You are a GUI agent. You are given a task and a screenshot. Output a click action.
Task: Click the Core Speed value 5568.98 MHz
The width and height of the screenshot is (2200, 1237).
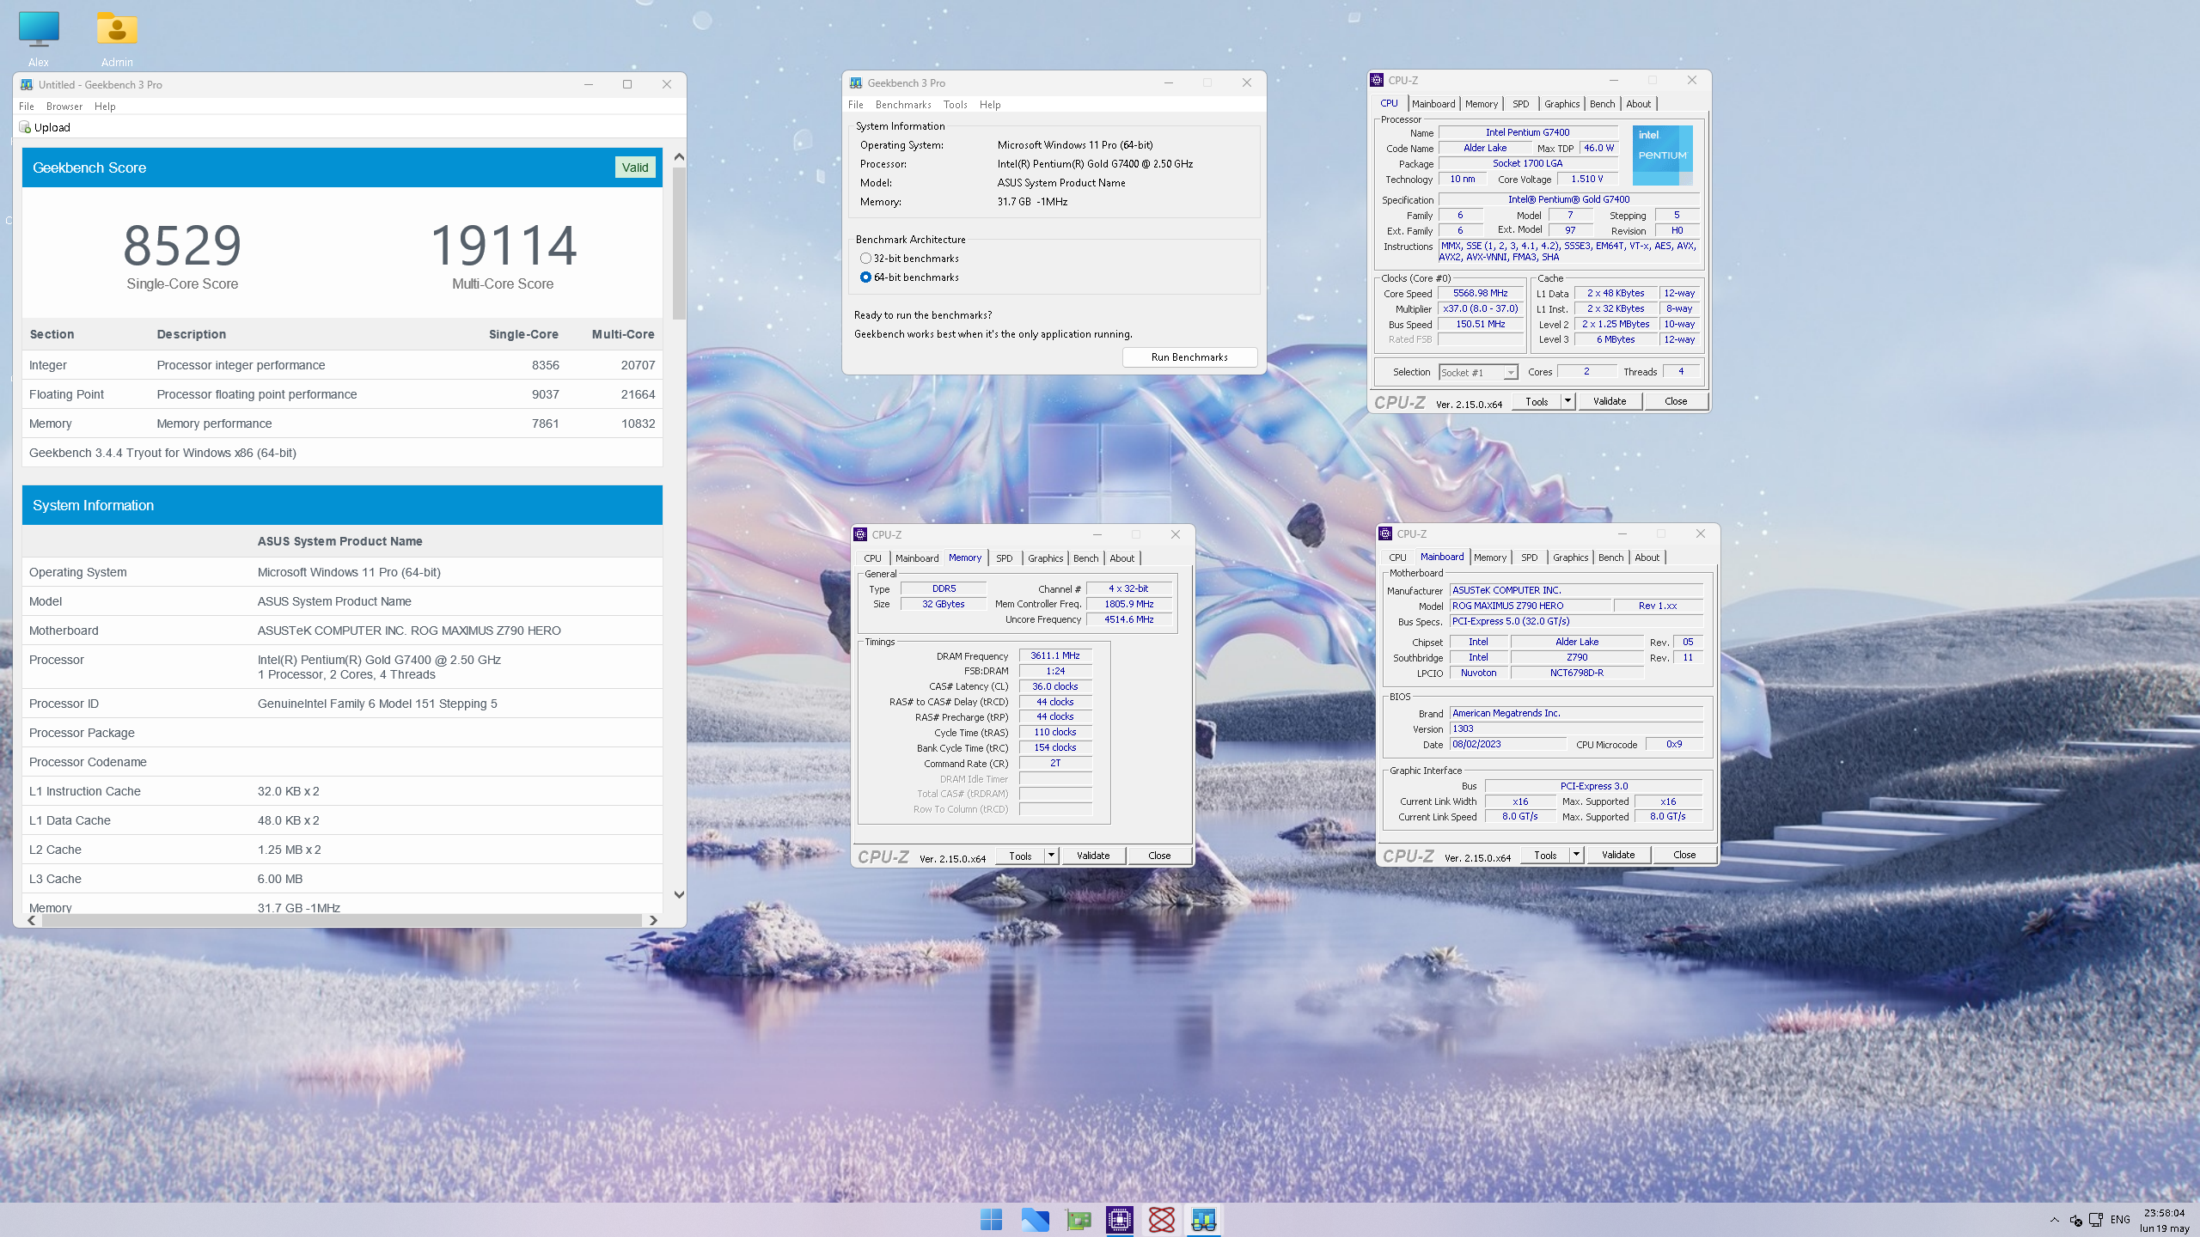click(1481, 293)
